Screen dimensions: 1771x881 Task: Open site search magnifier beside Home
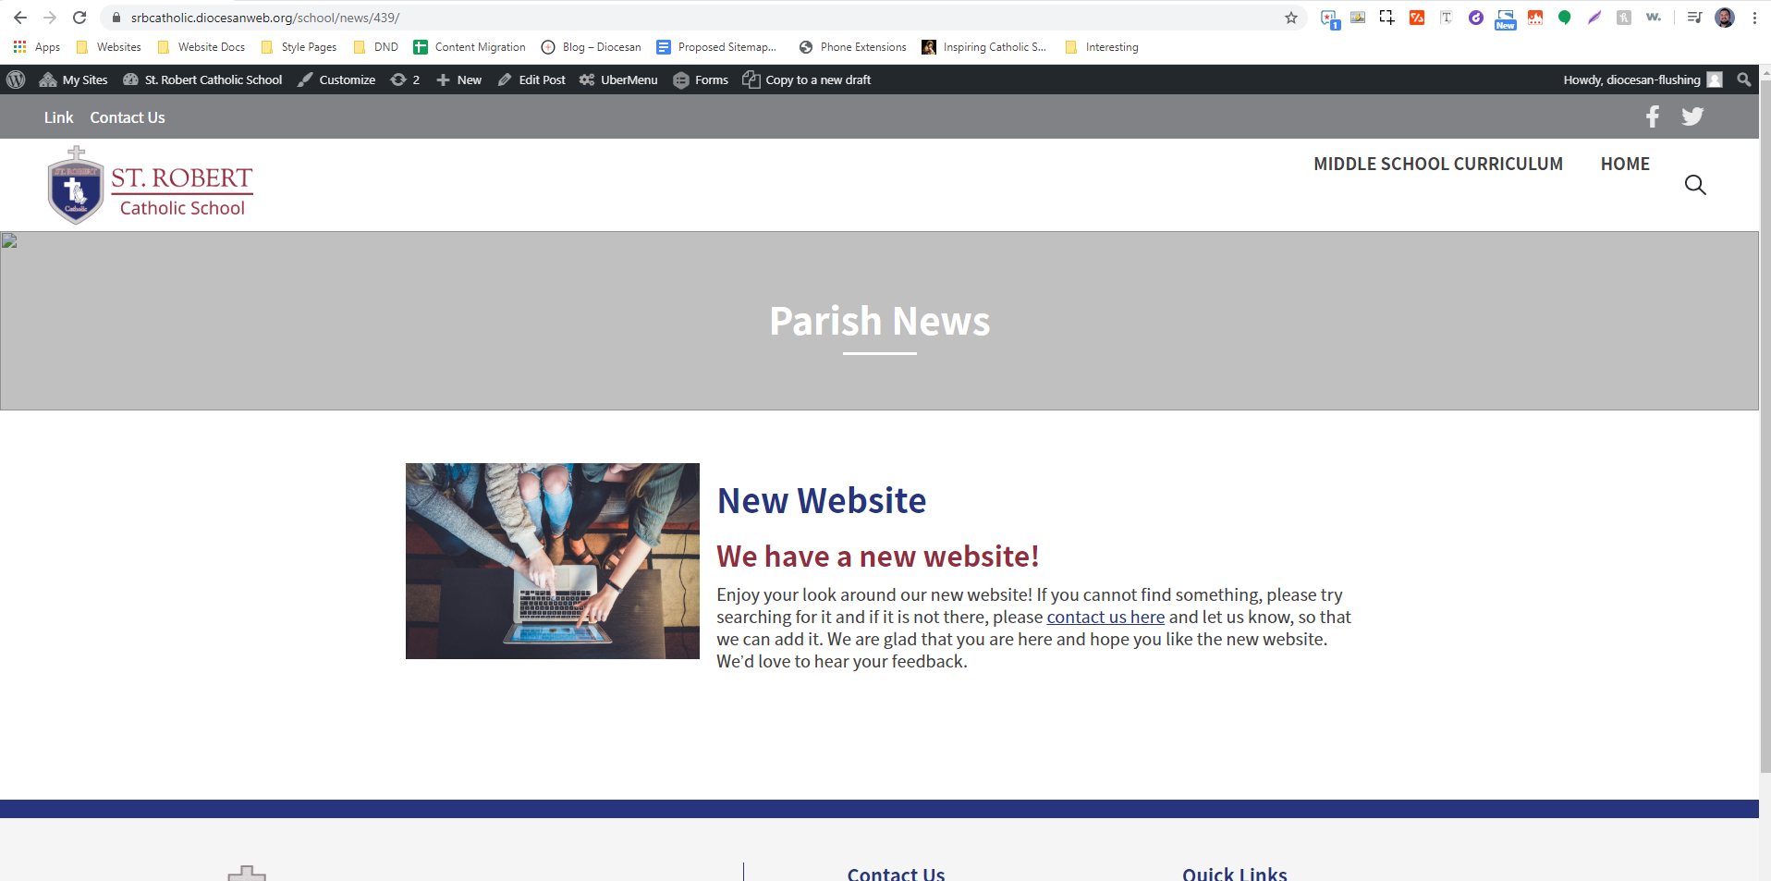click(x=1694, y=185)
